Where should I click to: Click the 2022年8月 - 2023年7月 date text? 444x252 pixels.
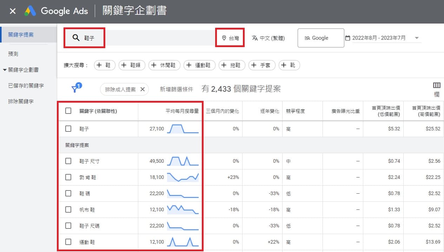(379, 38)
